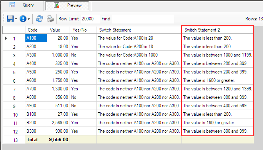Select the cell A900

36,106
